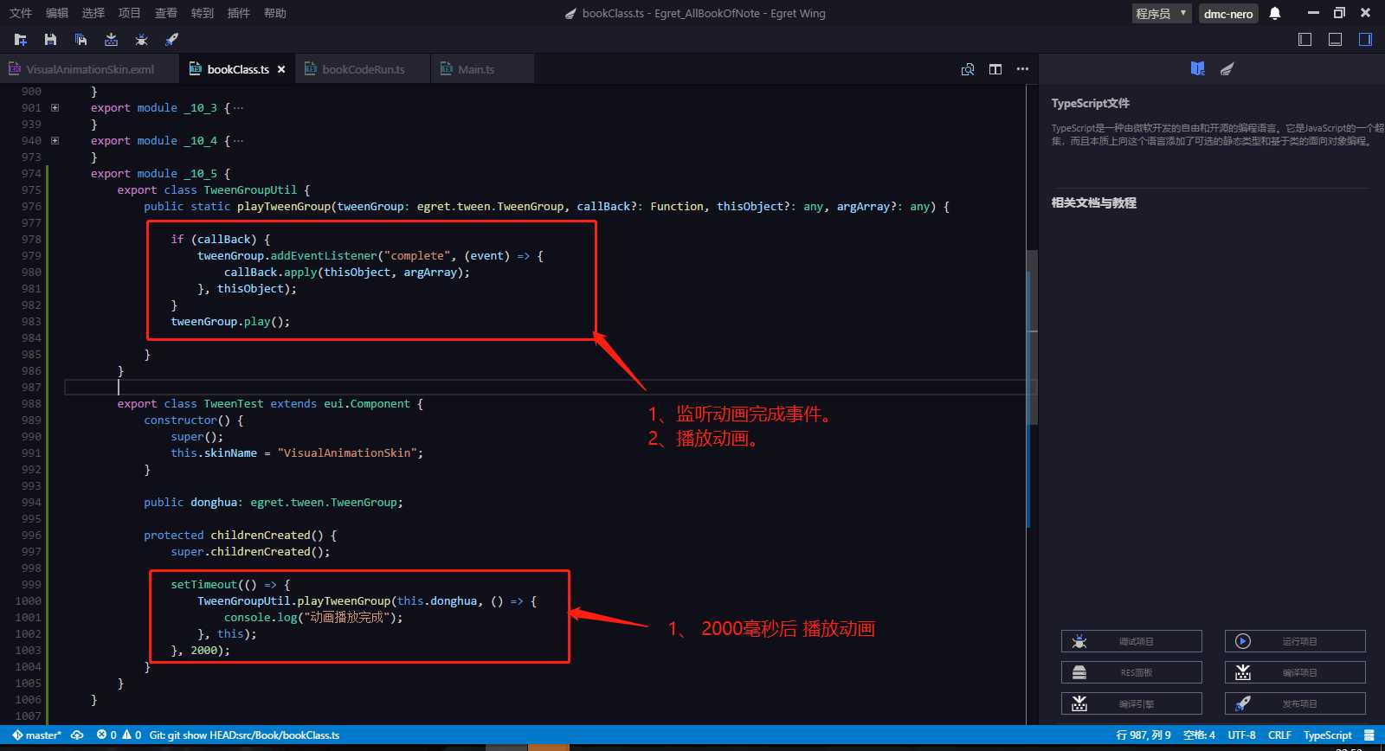Click the 行 987, 列 9 cursor position
1385x751 pixels.
click(1143, 735)
